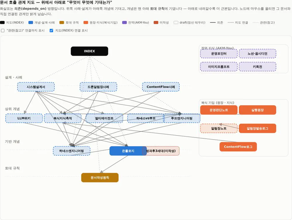Select the 실행원장 node

258,110
